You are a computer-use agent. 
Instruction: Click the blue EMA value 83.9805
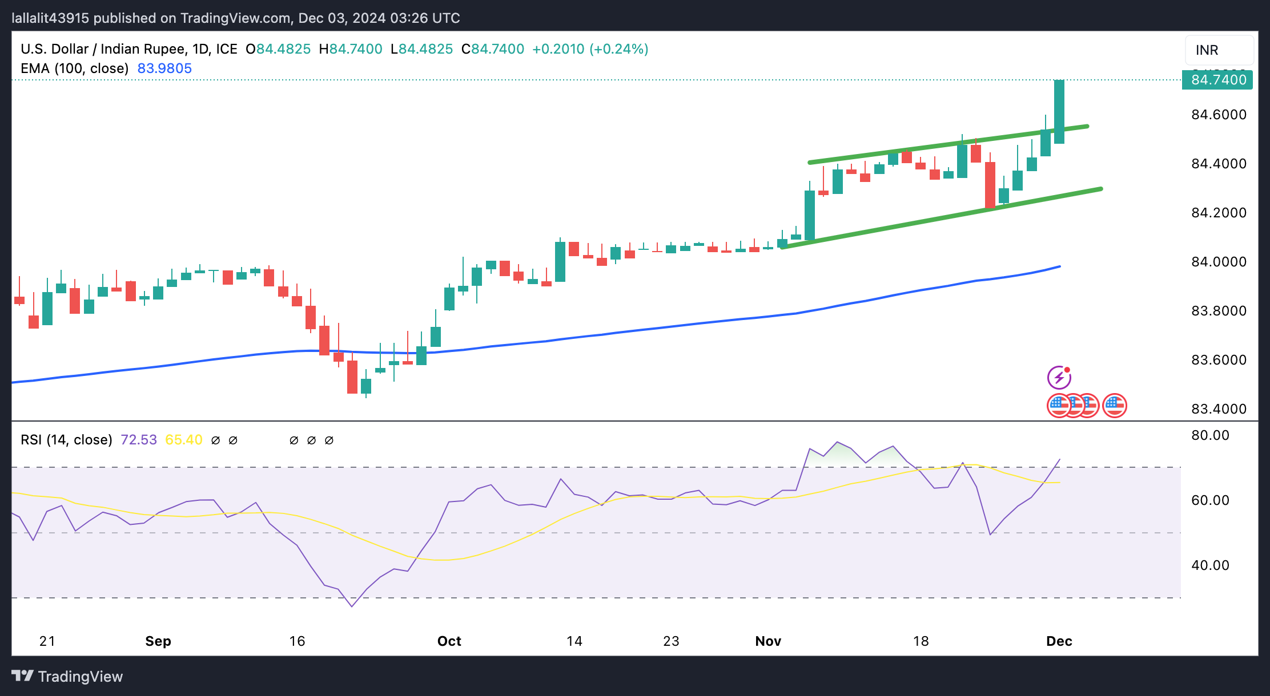click(164, 68)
